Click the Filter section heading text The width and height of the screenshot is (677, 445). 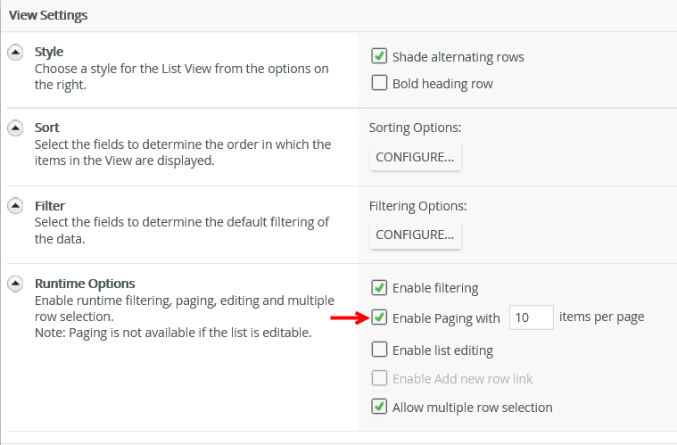click(50, 206)
